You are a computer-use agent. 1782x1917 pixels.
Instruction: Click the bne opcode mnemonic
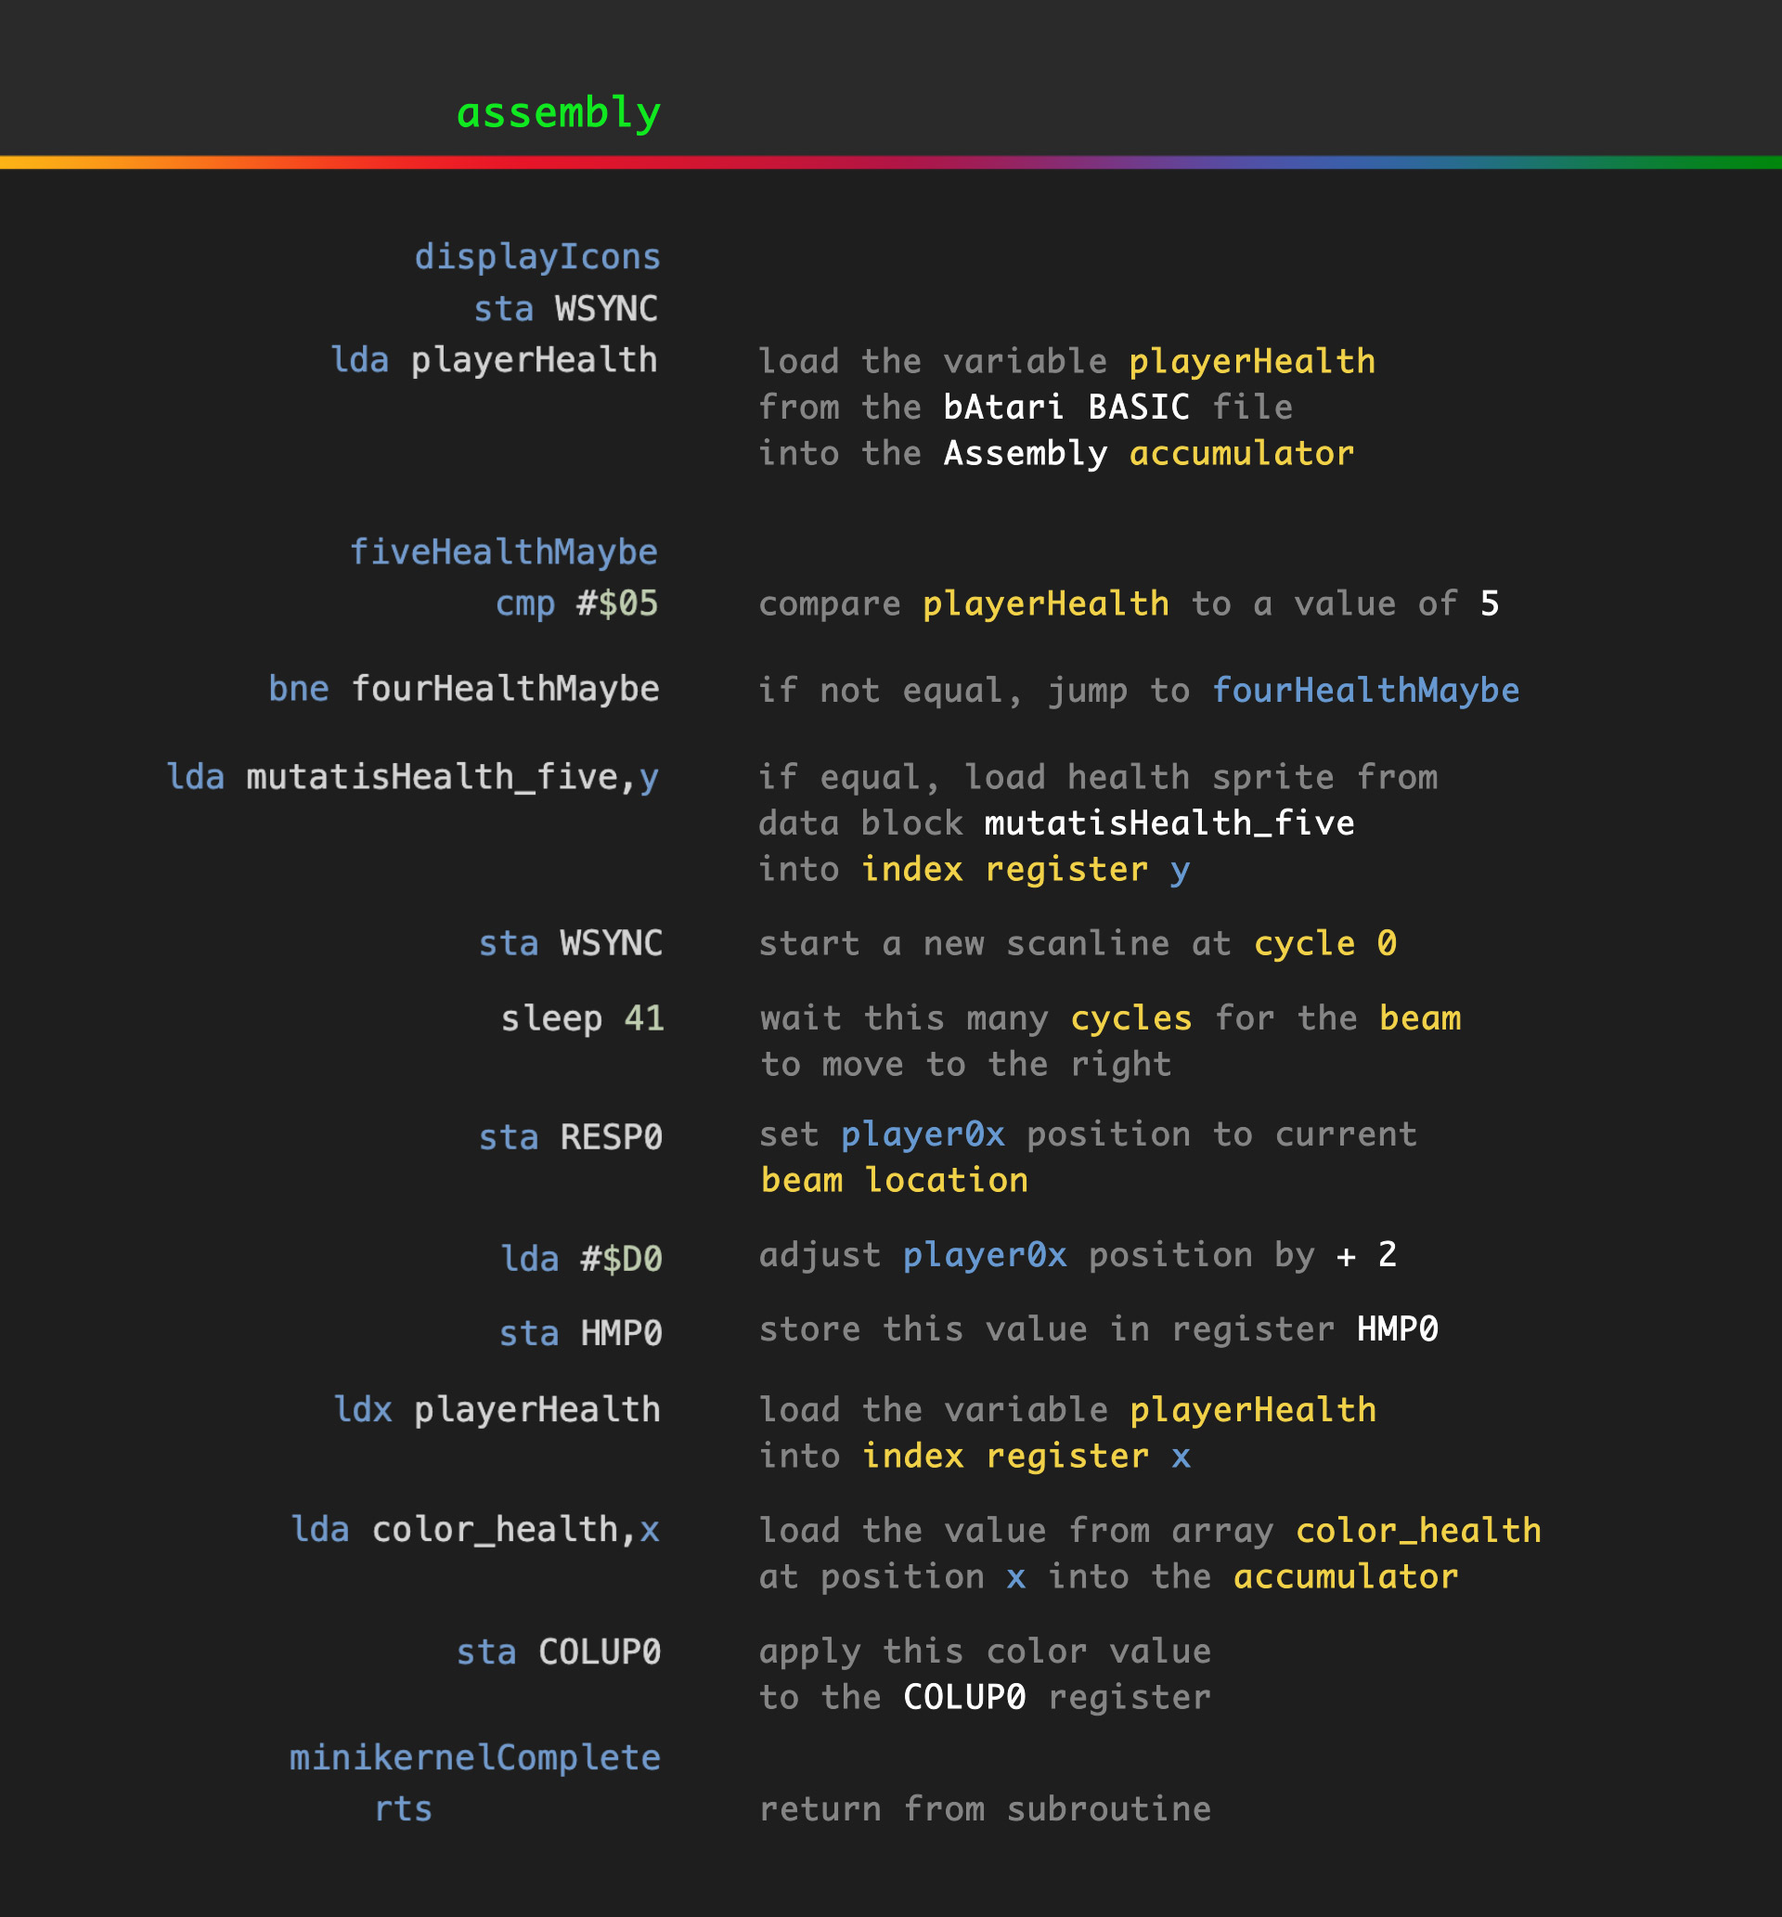(x=300, y=689)
